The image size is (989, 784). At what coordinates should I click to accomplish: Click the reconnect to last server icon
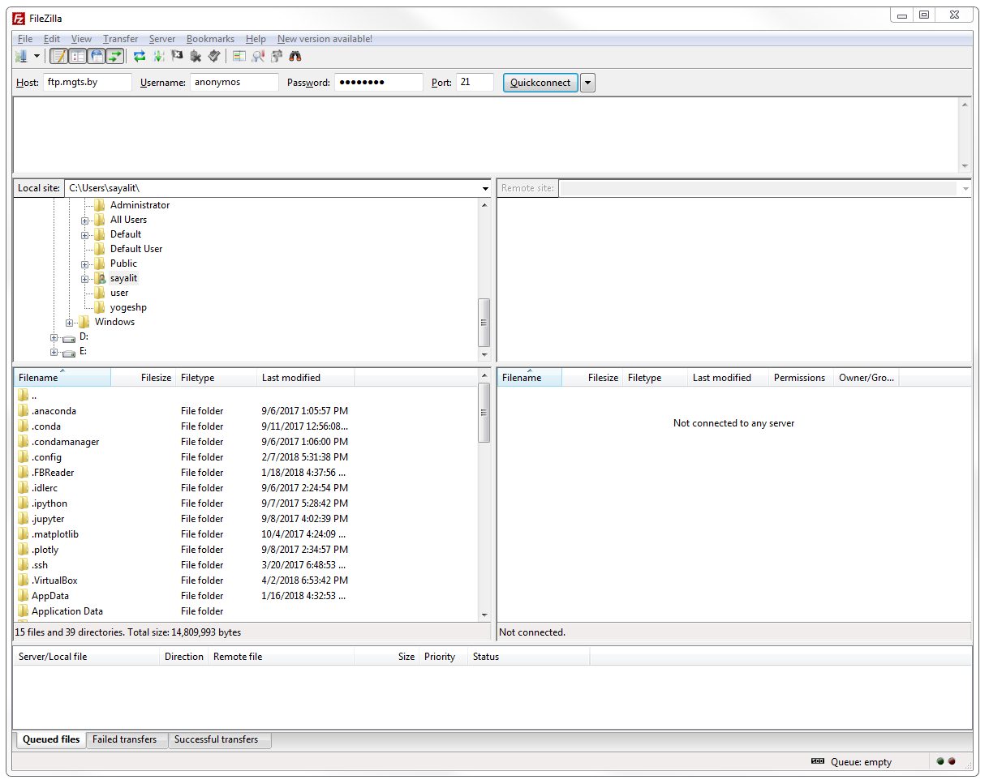pos(214,57)
